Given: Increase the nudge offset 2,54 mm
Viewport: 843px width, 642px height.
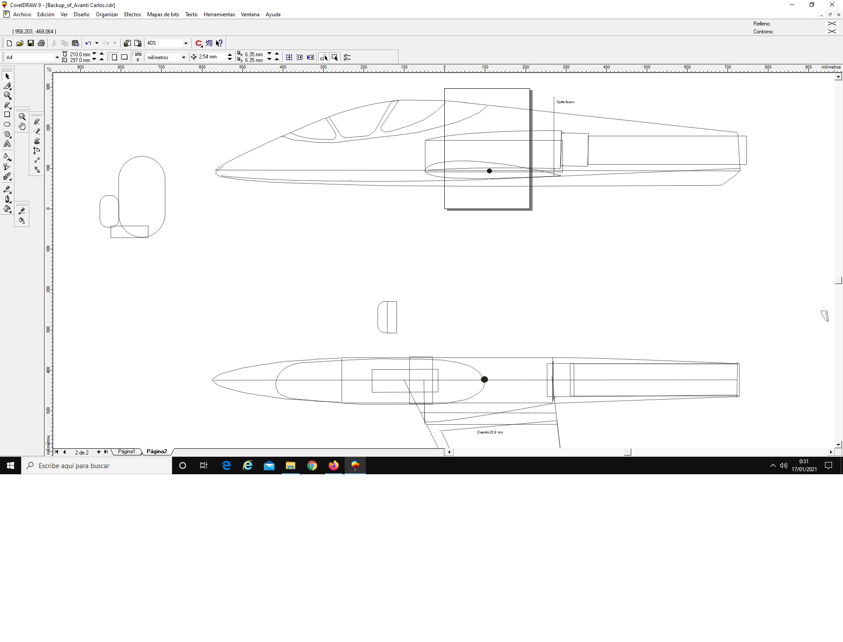Looking at the screenshot, I should click(x=230, y=55).
